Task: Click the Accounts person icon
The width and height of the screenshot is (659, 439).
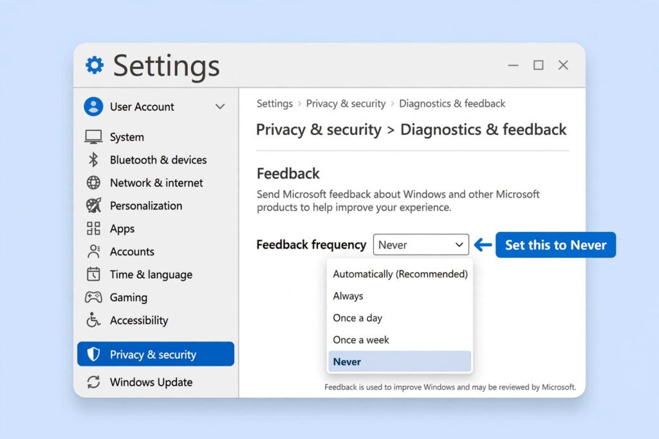Action: 93,251
